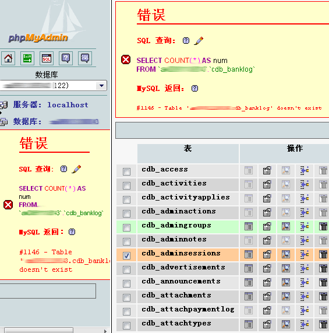Open the cdb_access table link

pyautogui.click(x=165, y=169)
